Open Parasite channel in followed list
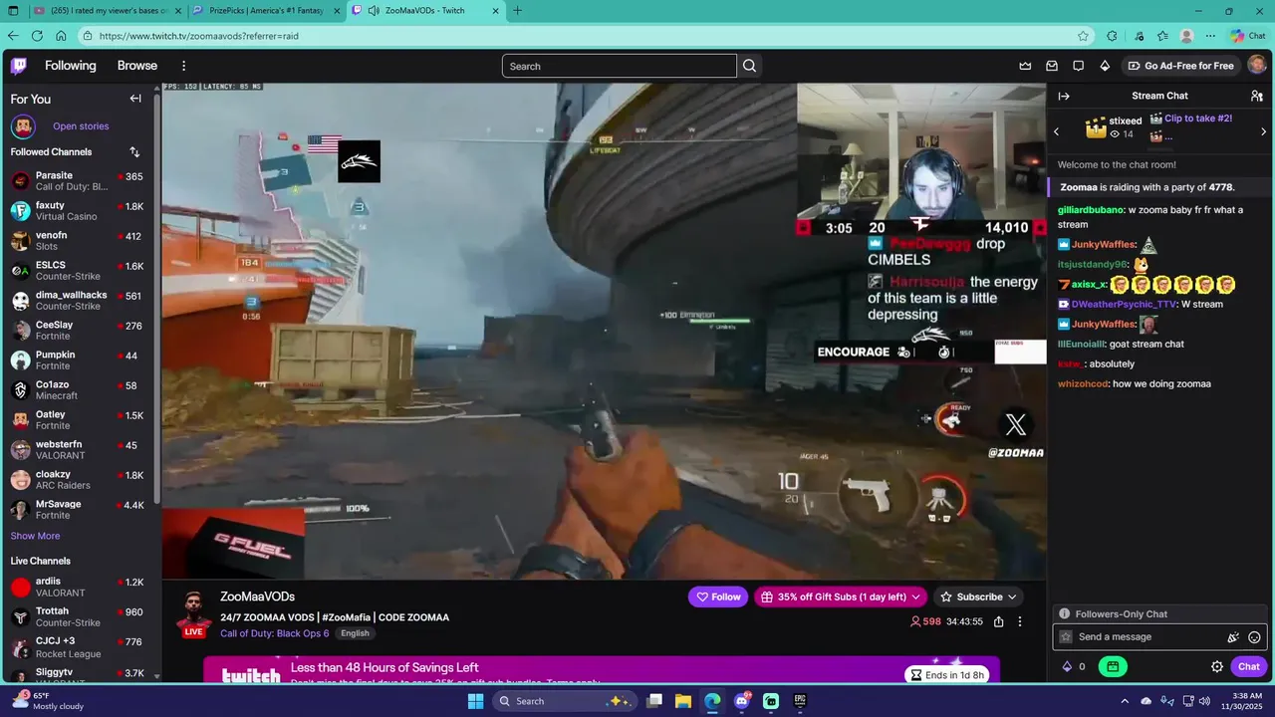Viewport: 1275px width, 717px height. click(78, 181)
